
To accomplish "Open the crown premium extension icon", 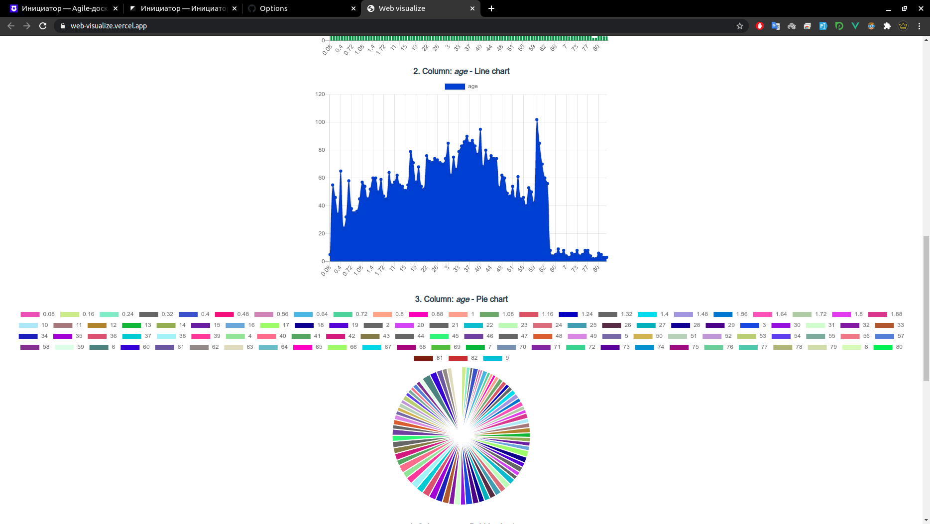I will click(x=903, y=26).
